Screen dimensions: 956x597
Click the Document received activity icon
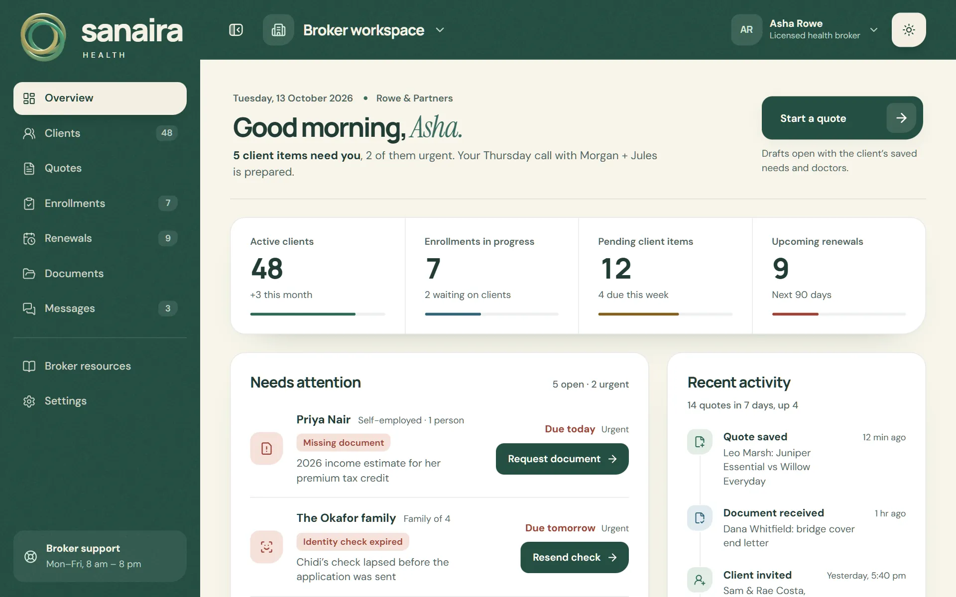point(700,518)
